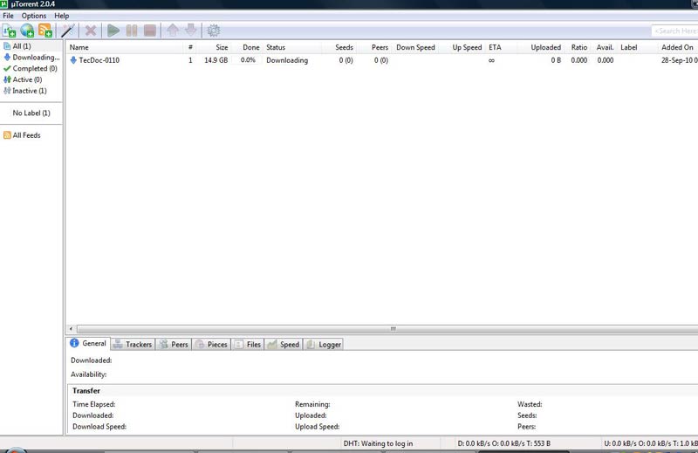Select Active (0) category
The image size is (698, 453).
click(x=27, y=79)
